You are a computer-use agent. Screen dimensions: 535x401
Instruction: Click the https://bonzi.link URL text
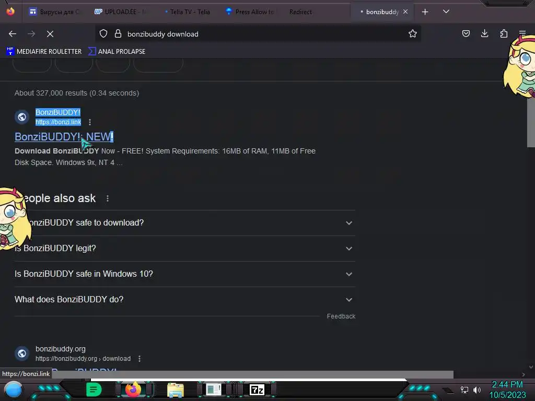click(59, 122)
